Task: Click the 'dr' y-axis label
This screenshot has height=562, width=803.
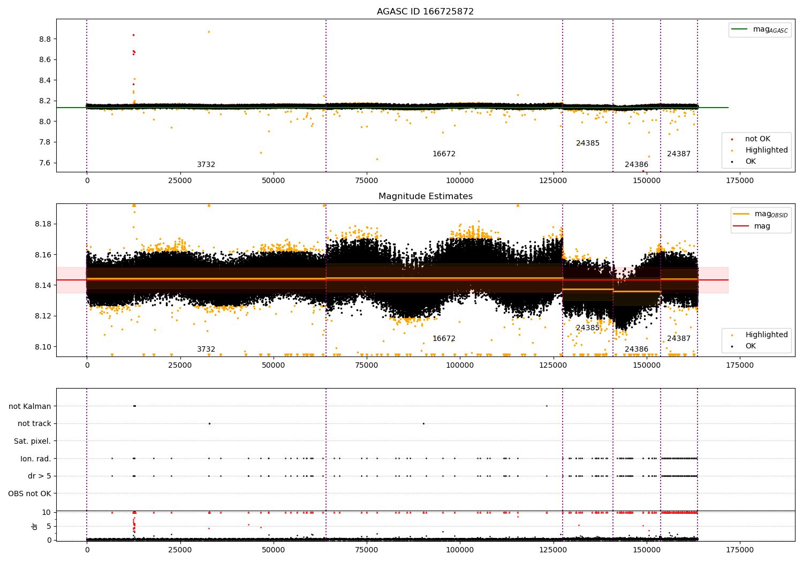Action: coord(35,526)
